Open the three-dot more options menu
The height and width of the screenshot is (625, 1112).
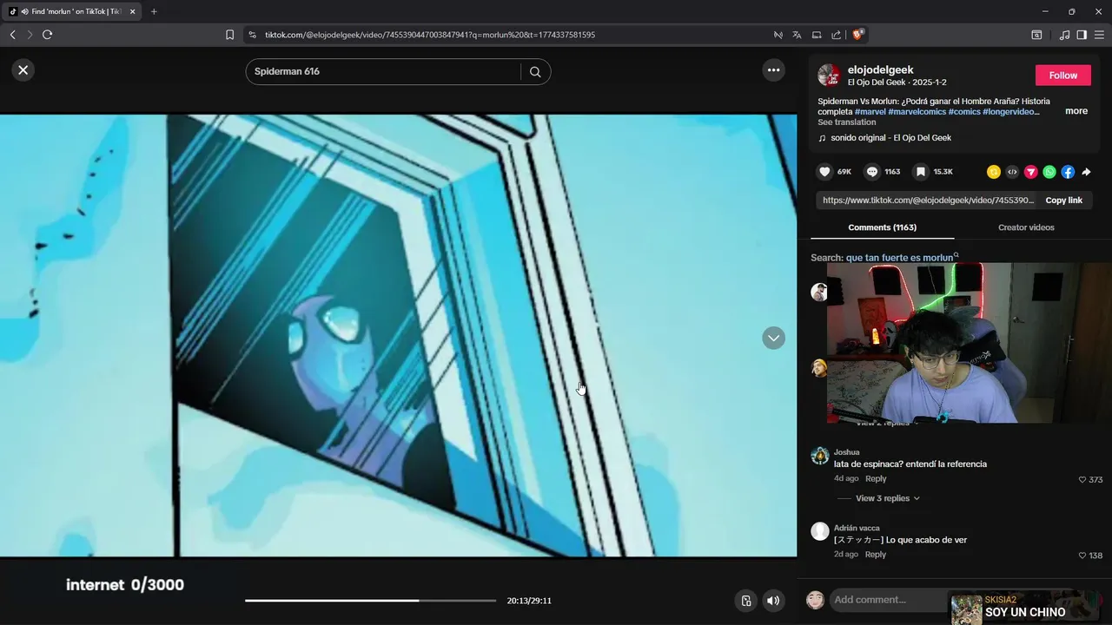(773, 70)
